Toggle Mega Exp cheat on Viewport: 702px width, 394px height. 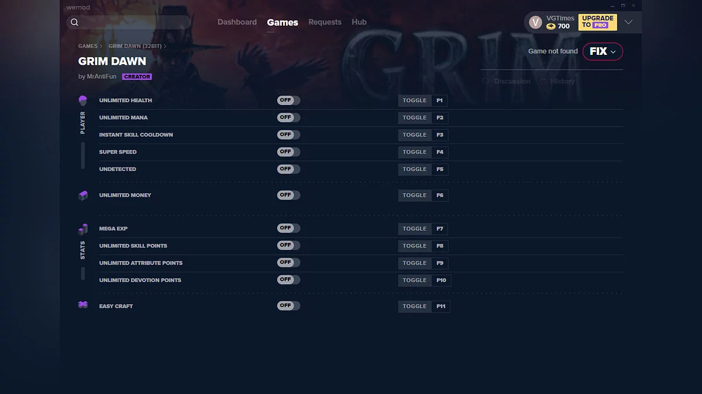(x=288, y=228)
